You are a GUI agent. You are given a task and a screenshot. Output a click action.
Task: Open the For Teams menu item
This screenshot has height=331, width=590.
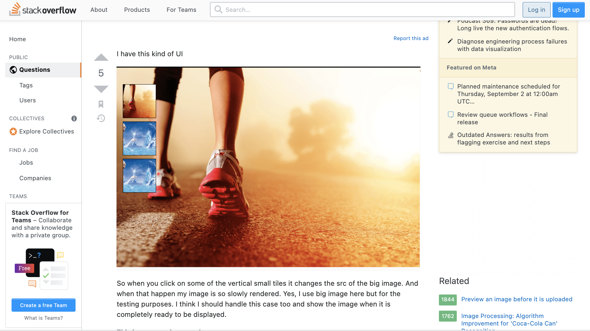coord(181,10)
